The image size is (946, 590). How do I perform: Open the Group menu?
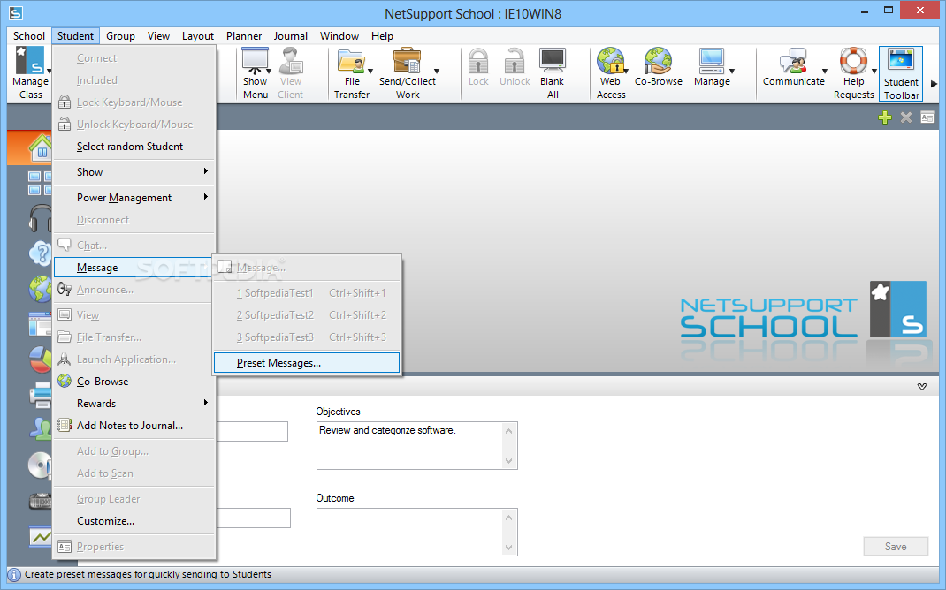pyautogui.click(x=120, y=36)
